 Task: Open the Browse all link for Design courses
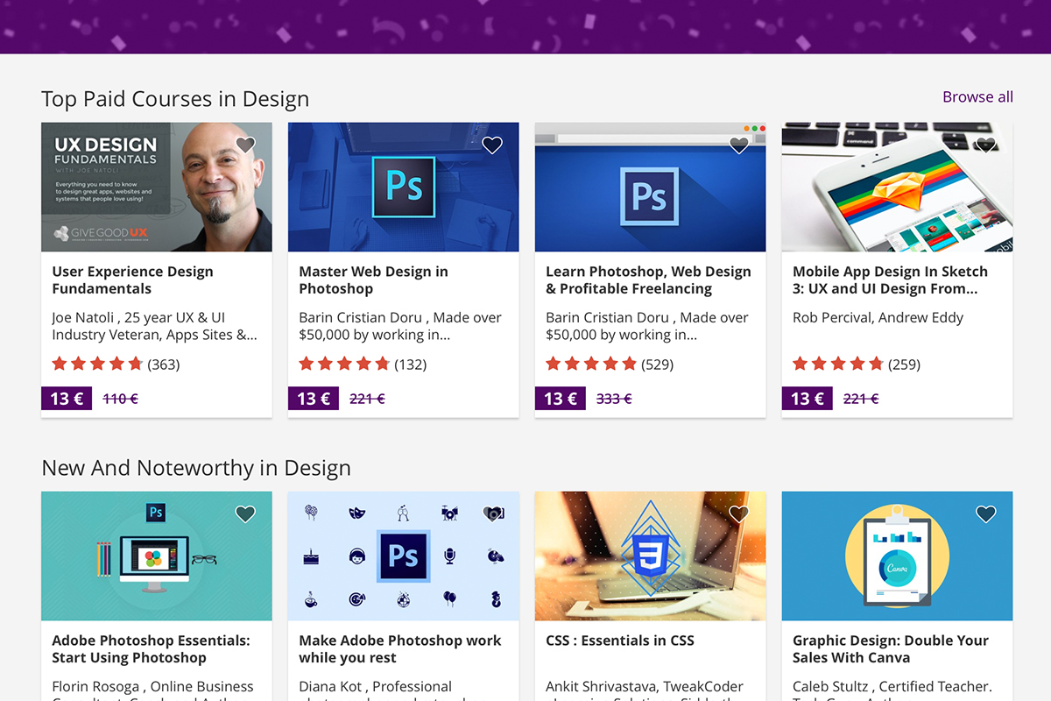[x=977, y=96]
